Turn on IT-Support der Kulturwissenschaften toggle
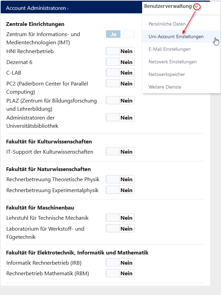The width and height of the screenshot is (221, 295). pos(120,152)
